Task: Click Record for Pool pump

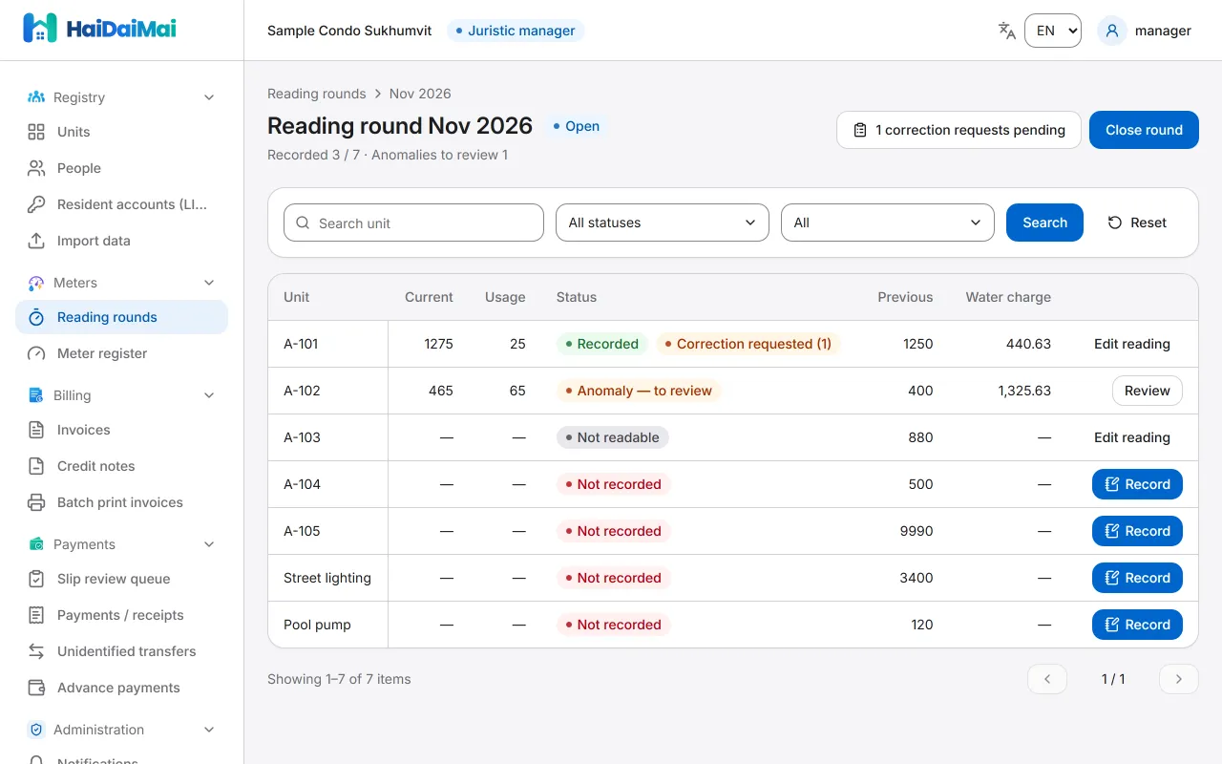Action: [x=1137, y=625]
